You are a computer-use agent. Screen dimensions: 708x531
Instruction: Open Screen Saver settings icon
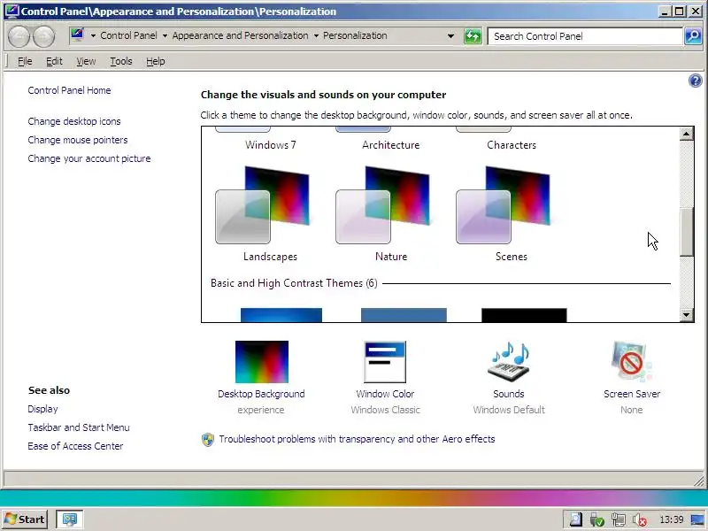632,362
